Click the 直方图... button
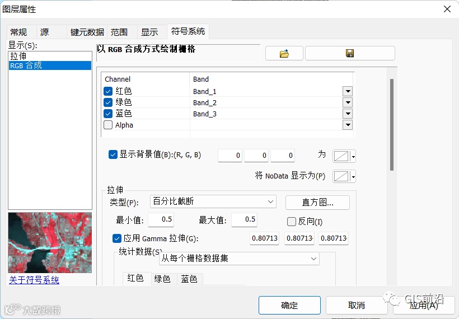This screenshot has width=459, height=319. click(317, 203)
